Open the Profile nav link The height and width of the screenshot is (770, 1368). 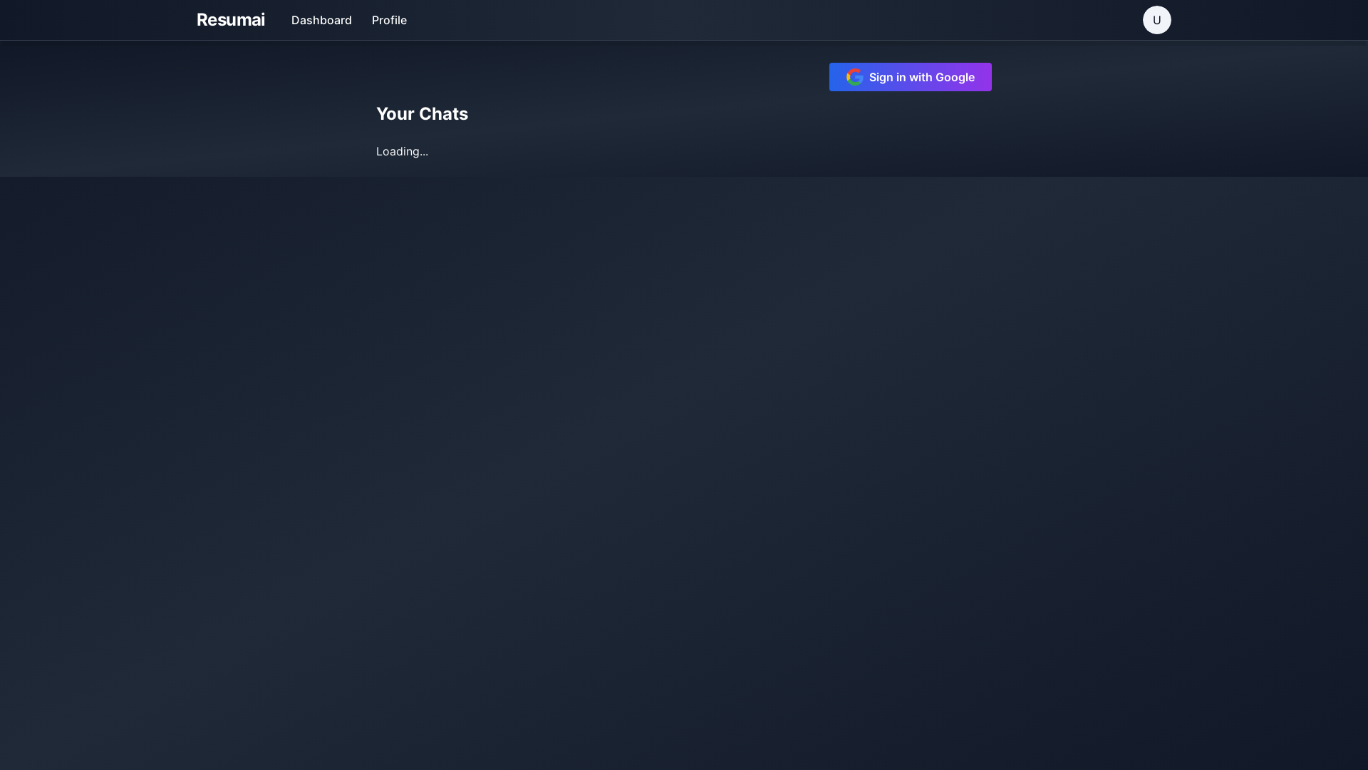pos(389,20)
